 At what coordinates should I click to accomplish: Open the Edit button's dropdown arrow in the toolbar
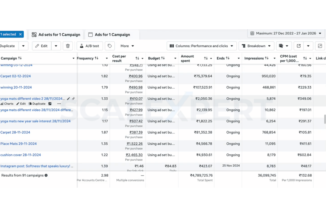[x=56, y=46]
